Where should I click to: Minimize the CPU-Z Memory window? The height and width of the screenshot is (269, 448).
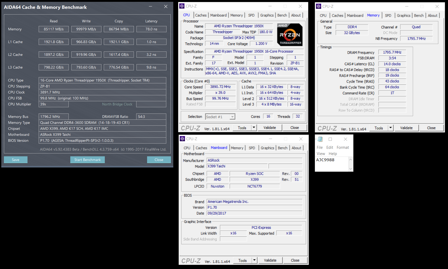point(407,6)
